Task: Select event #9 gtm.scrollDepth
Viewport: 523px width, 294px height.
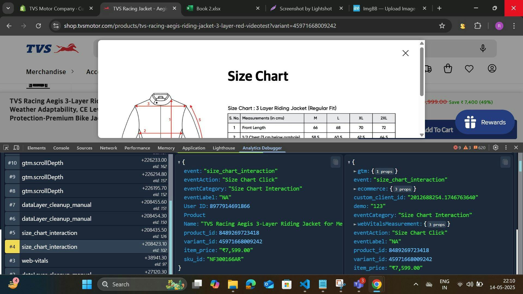Action: click(87, 177)
